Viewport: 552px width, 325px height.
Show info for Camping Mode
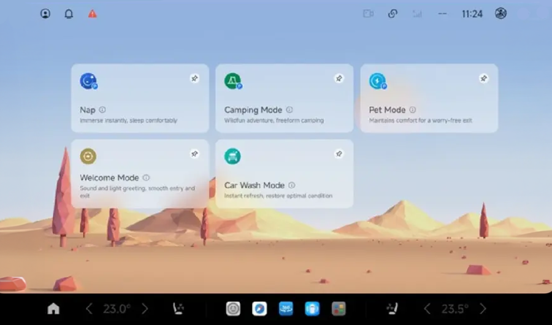(289, 110)
